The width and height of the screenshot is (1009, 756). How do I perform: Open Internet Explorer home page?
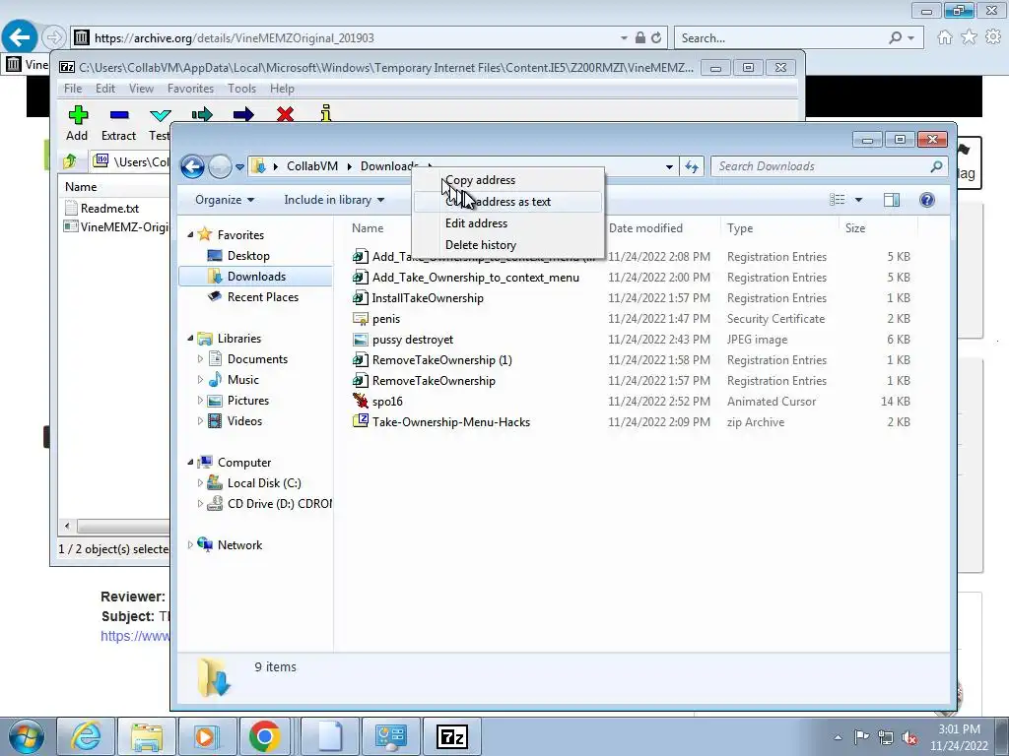click(x=945, y=37)
